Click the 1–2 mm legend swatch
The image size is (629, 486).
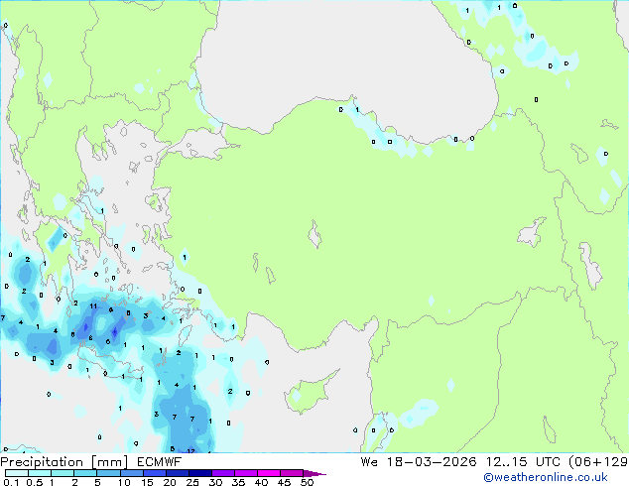(63, 473)
